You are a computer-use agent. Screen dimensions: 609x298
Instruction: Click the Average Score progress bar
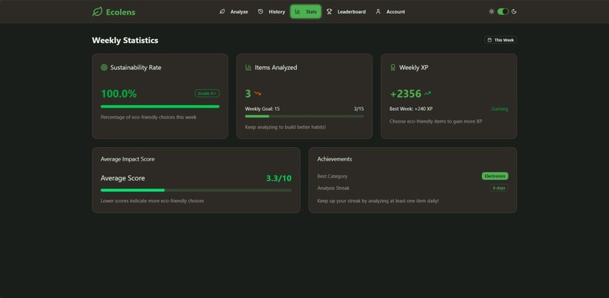196,190
